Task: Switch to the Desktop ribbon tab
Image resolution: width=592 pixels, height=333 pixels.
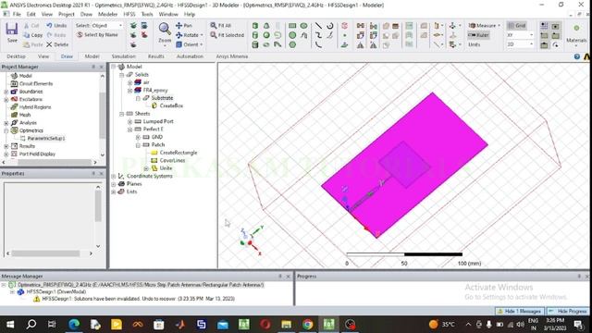Action: point(17,56)
